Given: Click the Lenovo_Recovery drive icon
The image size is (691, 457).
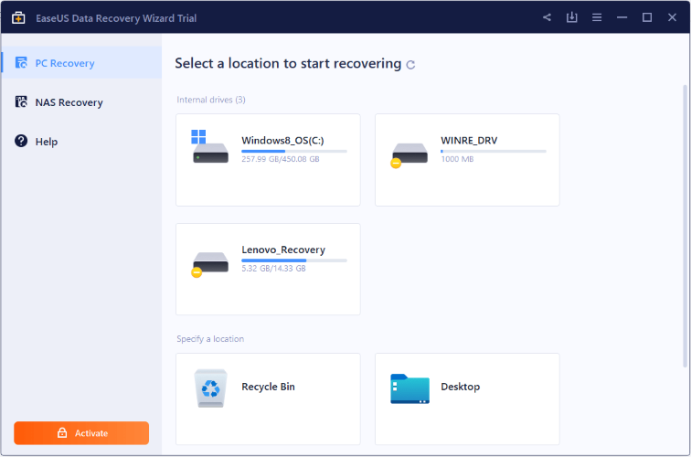Looking at the screenshot, I should tap(210, 264).
